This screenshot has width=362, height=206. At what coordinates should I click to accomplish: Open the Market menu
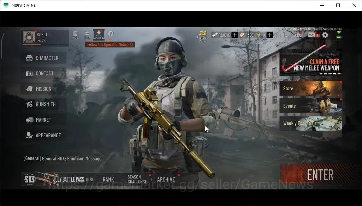44,120
